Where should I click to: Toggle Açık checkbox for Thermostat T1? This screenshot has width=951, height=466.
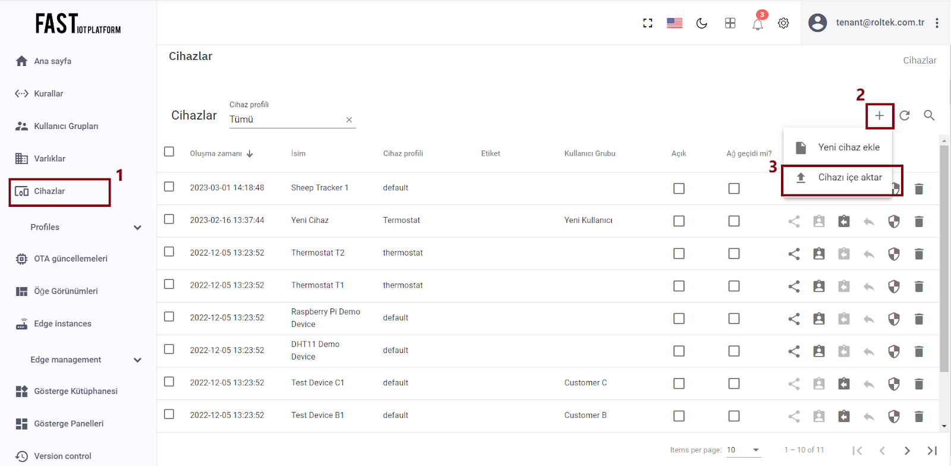coord(679,286)
